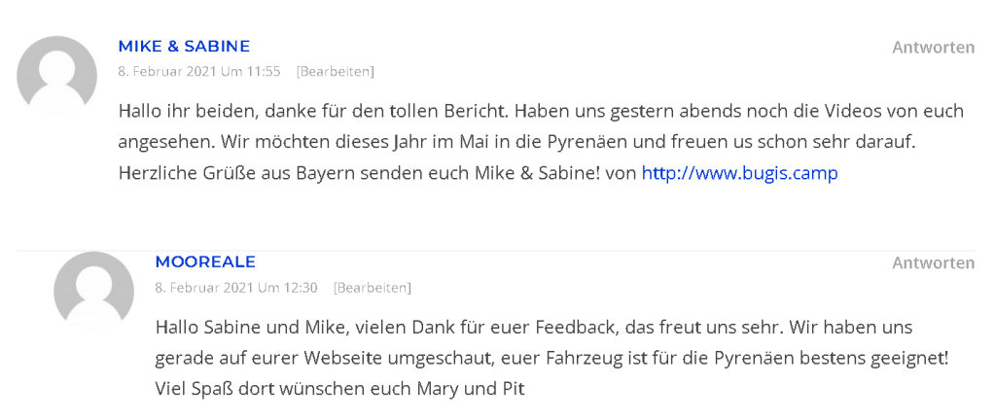Screen dimensions: 995x420
Task: Reply to Mike & Sabine with Antworten
Action: click(933, 48)
